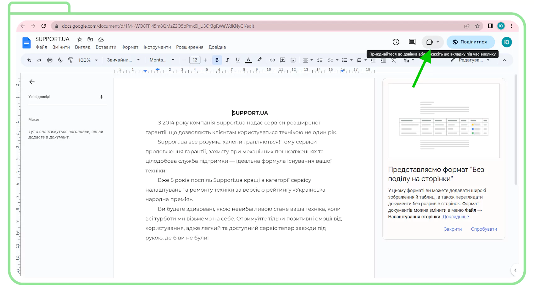Switch editing mode via Редагува... dropdown
The image size is (534, 292).
pos(470,60)
